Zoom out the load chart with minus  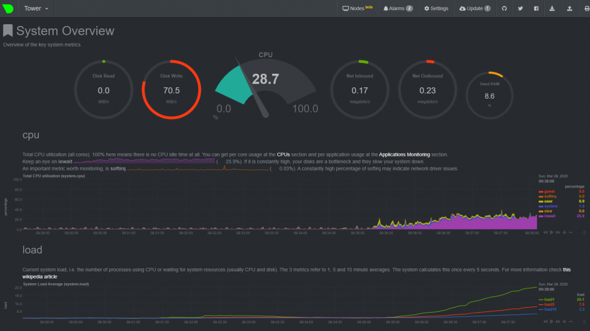(571, 322)
